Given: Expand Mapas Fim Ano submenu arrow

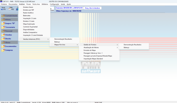Looking at the screenshot, I should (77, 45).
